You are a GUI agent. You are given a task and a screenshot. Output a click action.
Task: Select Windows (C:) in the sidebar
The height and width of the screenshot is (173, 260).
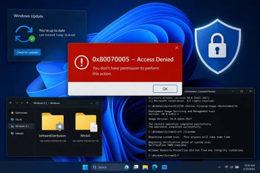coord(21,126)
